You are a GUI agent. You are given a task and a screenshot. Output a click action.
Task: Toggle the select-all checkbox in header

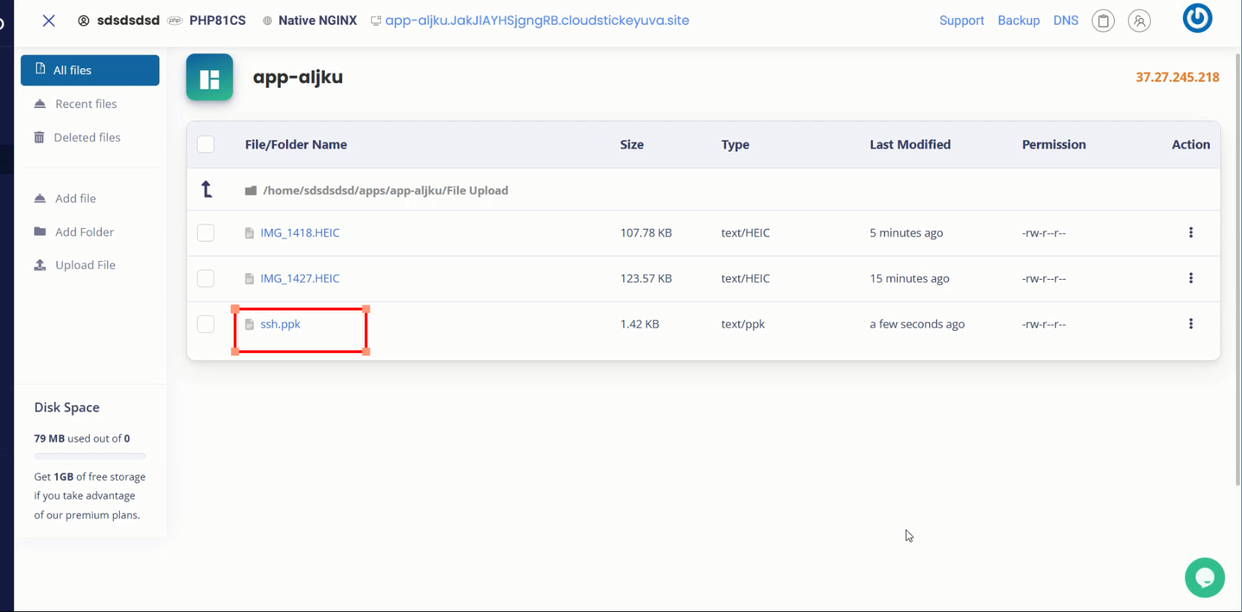[206, 144]
